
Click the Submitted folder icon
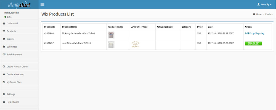[4, 47]
